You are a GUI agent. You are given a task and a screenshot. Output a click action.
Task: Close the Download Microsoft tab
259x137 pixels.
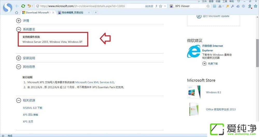(x=53, y=12)
